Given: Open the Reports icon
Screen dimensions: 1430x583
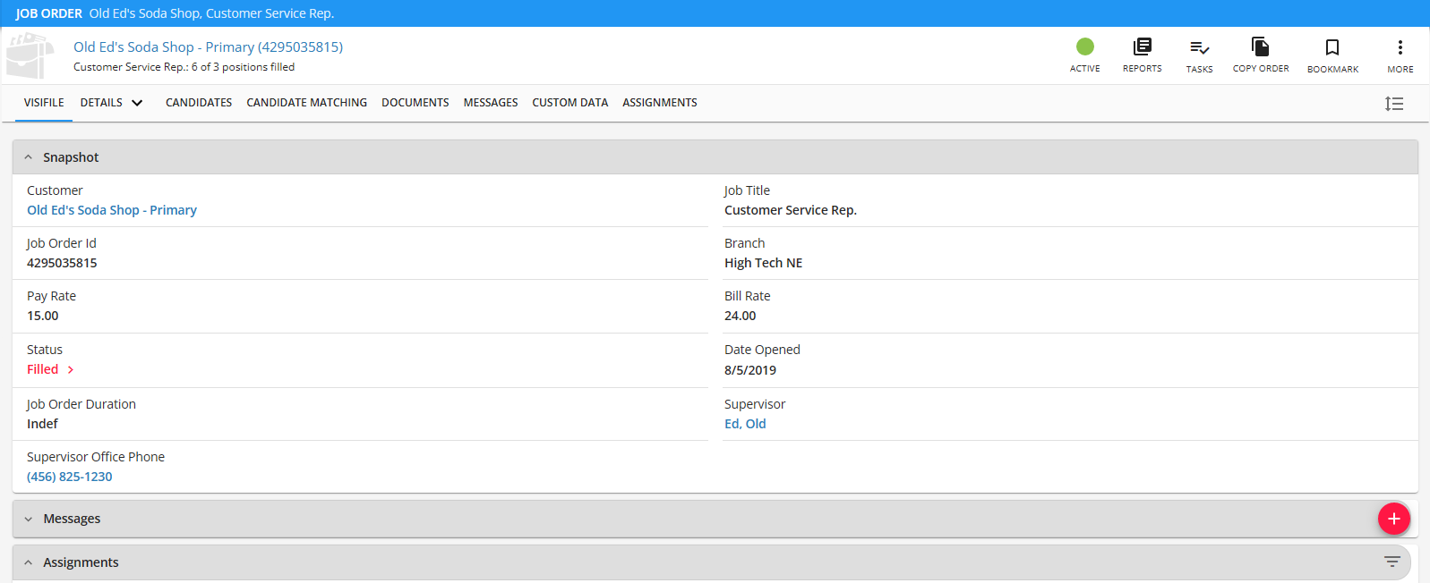Looking at the screenshot, I should (1142, 46).
